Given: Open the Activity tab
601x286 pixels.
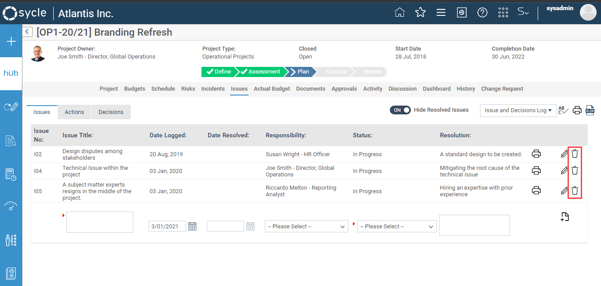Looking at the screenshot, I should pos(373,89).
